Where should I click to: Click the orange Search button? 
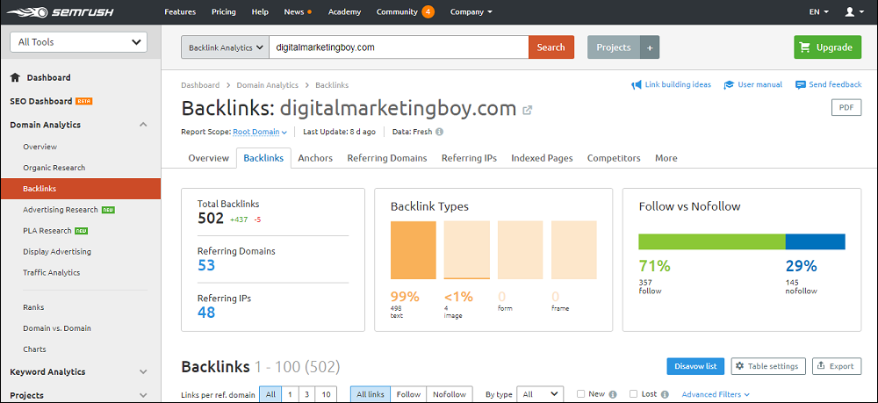pos(551,47)
